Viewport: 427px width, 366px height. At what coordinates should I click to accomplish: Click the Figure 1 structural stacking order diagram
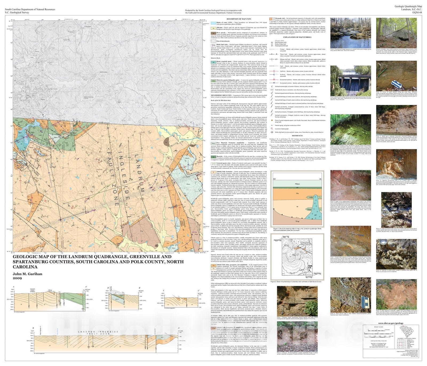tap(297, 199)
